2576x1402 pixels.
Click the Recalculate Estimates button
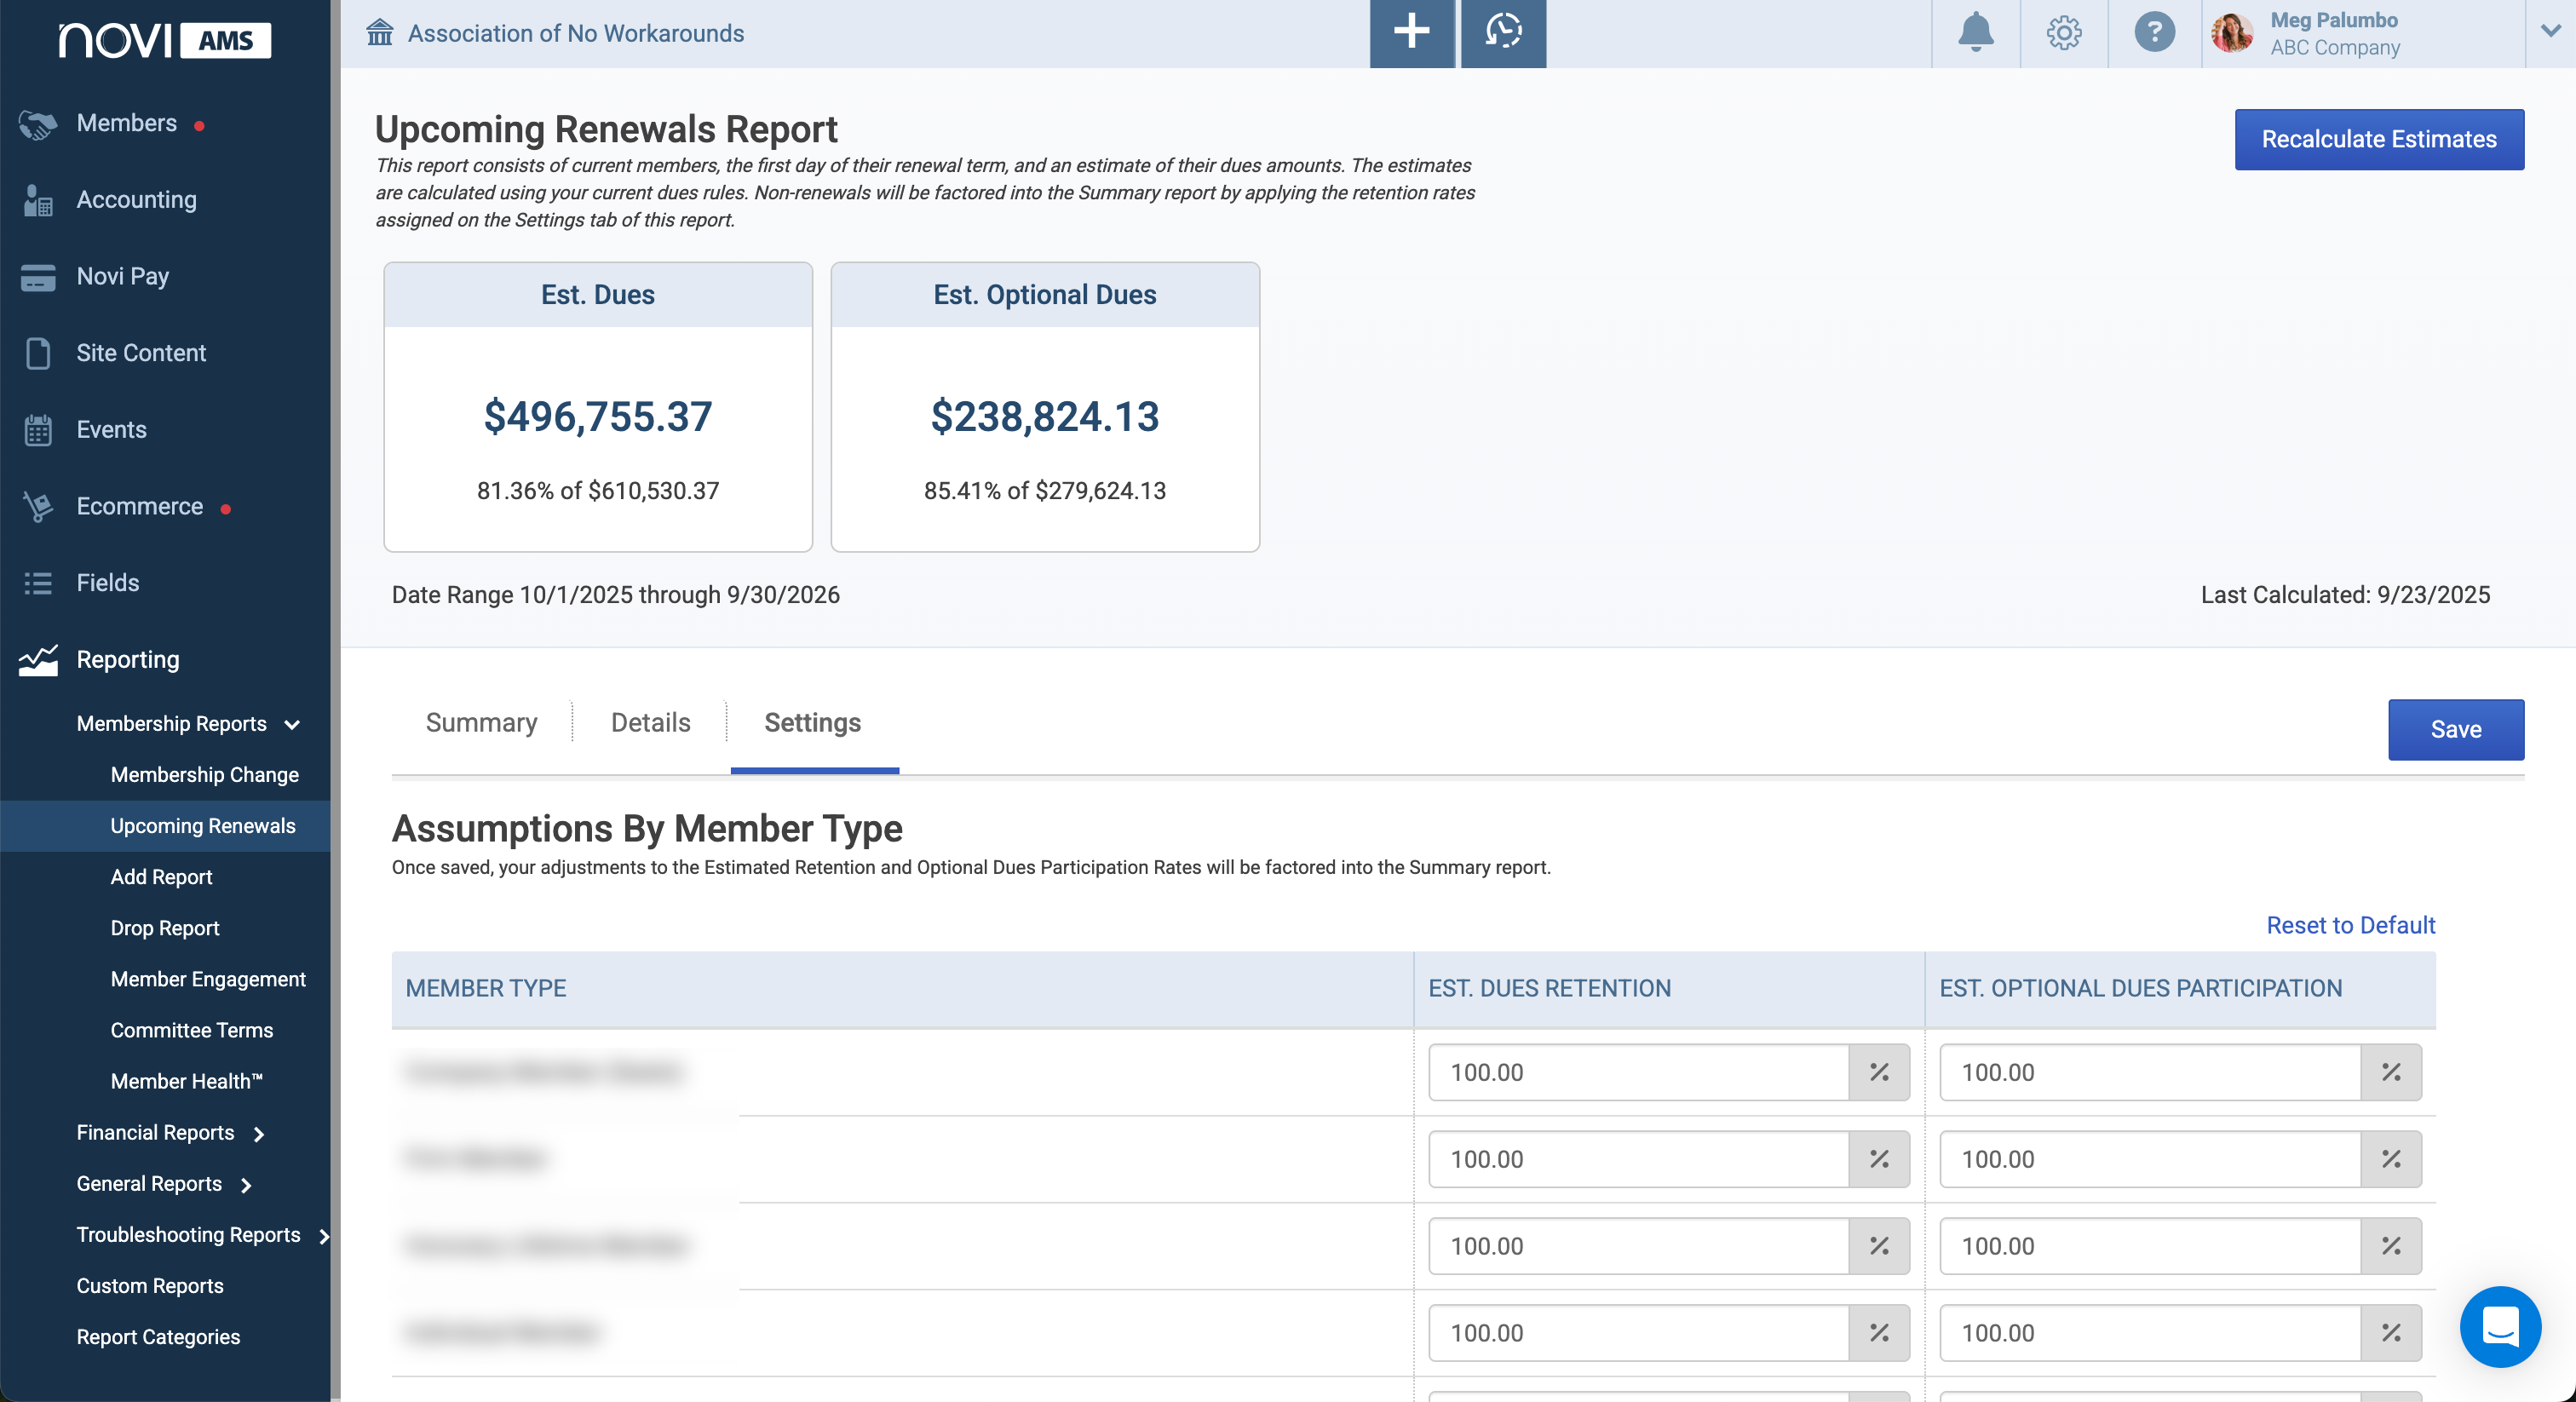click(2379, 139)
